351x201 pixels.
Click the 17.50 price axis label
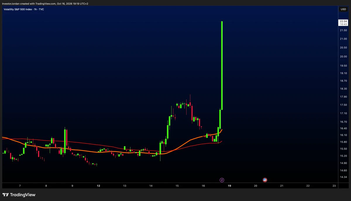coord(343,105)
